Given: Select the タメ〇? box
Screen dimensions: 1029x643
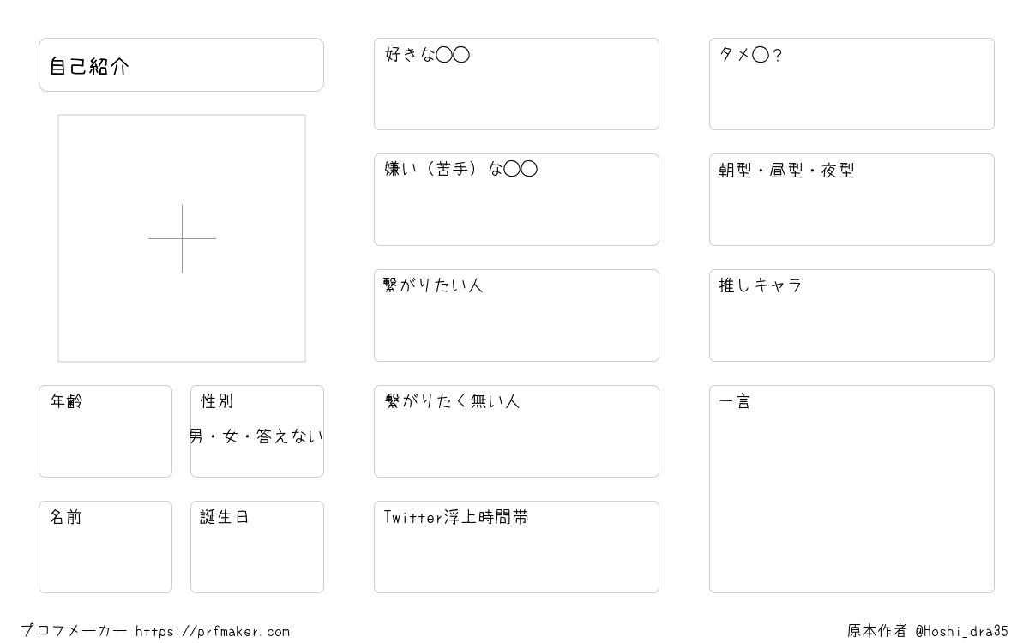Looking at the screenshot, I should (851, 84).
